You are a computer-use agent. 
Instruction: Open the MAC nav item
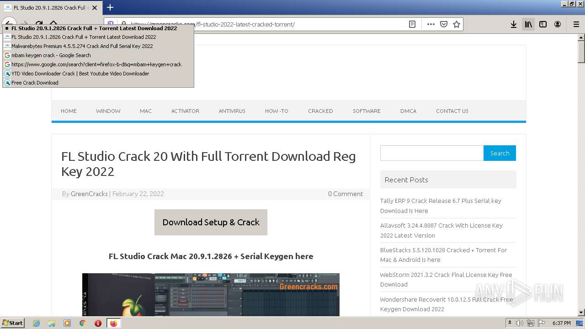(146, 111)
